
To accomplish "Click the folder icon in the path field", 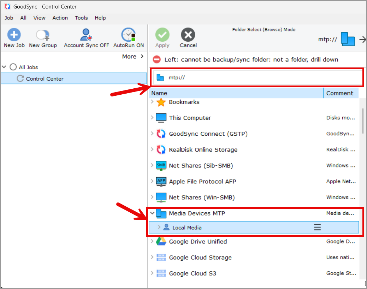I will click(x=160, y=77).
